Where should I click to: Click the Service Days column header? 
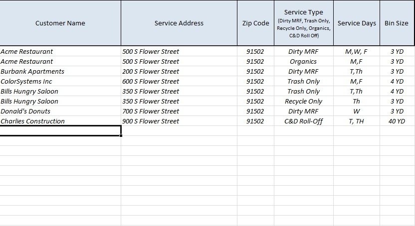(357, 23)
